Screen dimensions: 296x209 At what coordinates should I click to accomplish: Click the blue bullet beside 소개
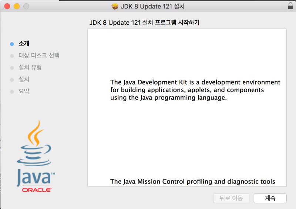12,44
